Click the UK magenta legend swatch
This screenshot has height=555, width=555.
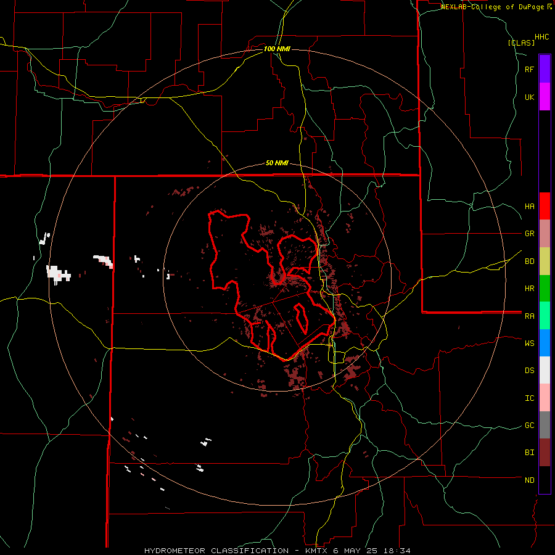(x=545, y=97)
